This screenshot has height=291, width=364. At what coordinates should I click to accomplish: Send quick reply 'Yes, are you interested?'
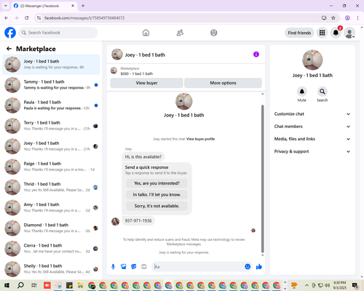157,183
